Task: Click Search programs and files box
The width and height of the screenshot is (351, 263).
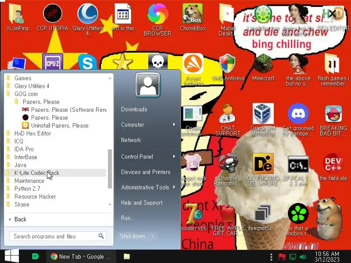Action: tap(58, 236)
